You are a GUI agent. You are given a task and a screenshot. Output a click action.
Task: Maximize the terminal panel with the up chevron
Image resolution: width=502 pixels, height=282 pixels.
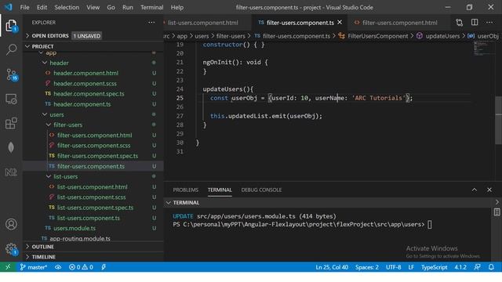[475, 190]
